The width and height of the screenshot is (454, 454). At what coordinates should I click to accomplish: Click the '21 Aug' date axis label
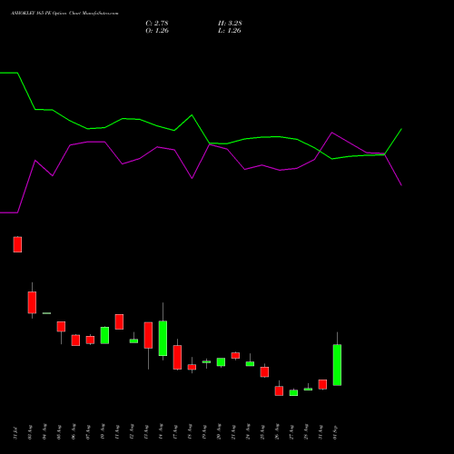click(233, 432)
